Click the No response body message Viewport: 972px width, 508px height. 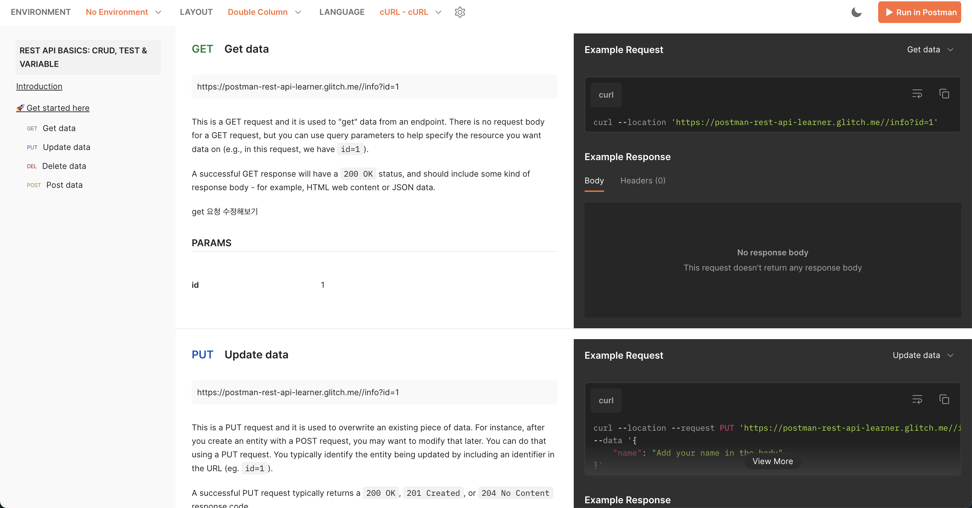(773, 252)
